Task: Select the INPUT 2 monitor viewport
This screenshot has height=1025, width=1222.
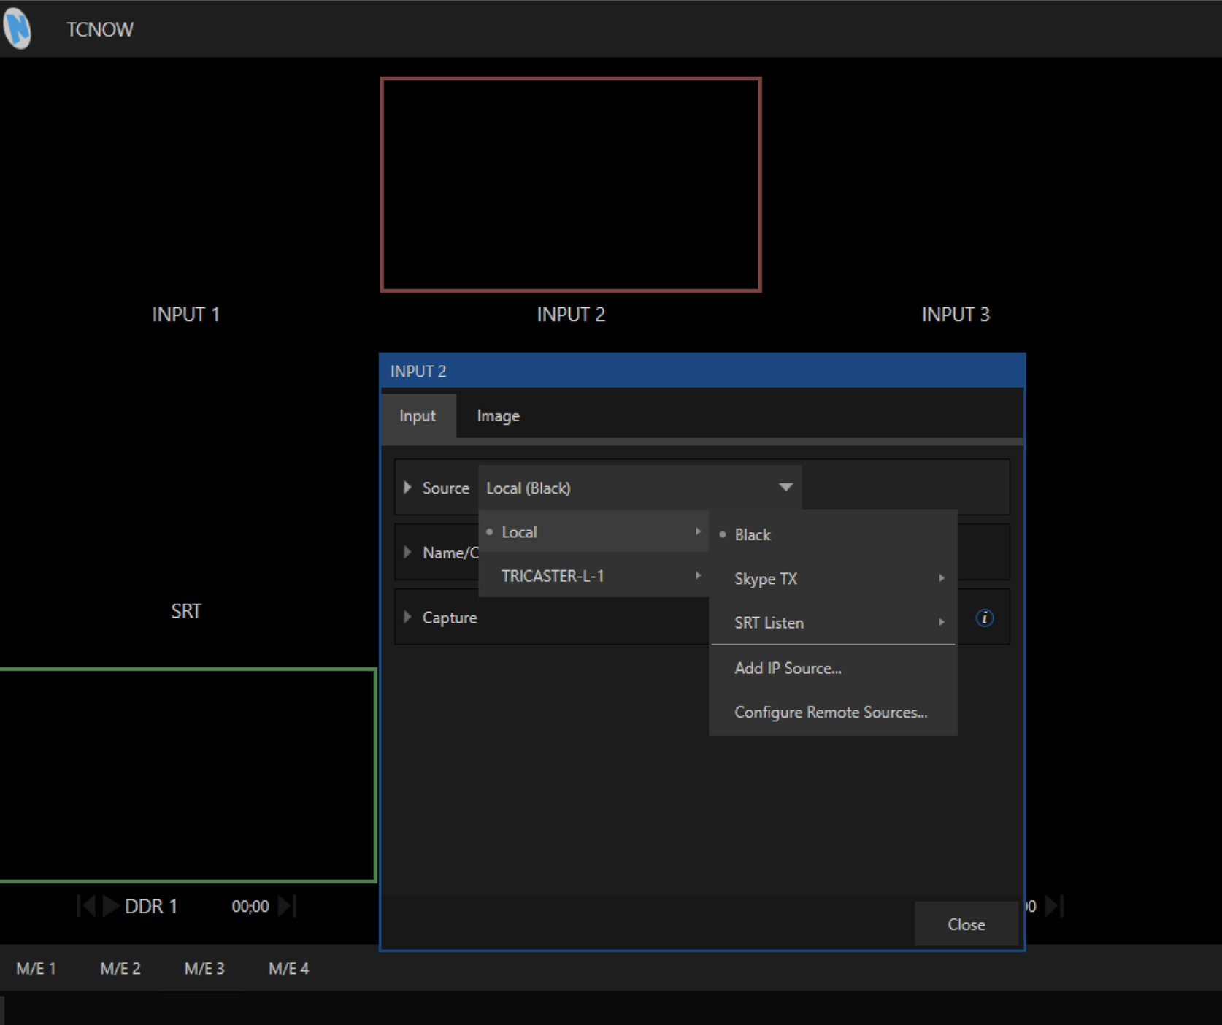Action: [571, 184]
